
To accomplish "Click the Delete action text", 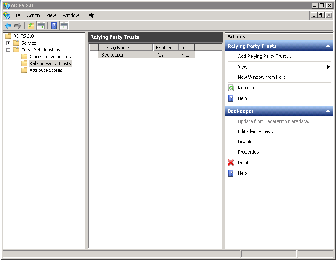I will 244,163.
